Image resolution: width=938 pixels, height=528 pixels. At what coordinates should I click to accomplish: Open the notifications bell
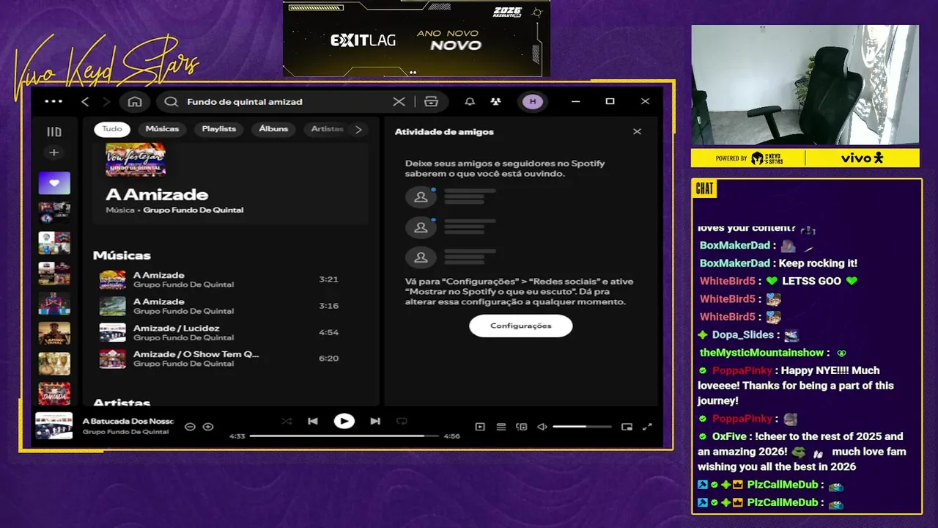click(470, 102)
